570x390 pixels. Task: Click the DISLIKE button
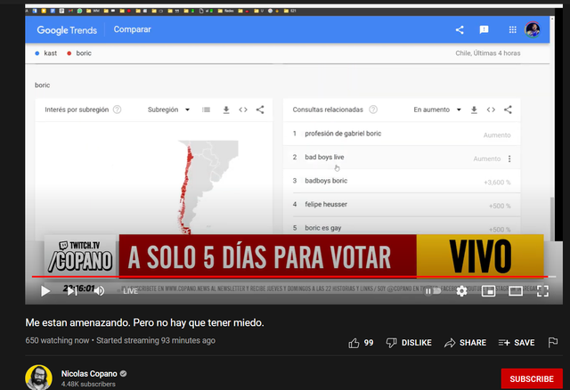click(409, 343)
